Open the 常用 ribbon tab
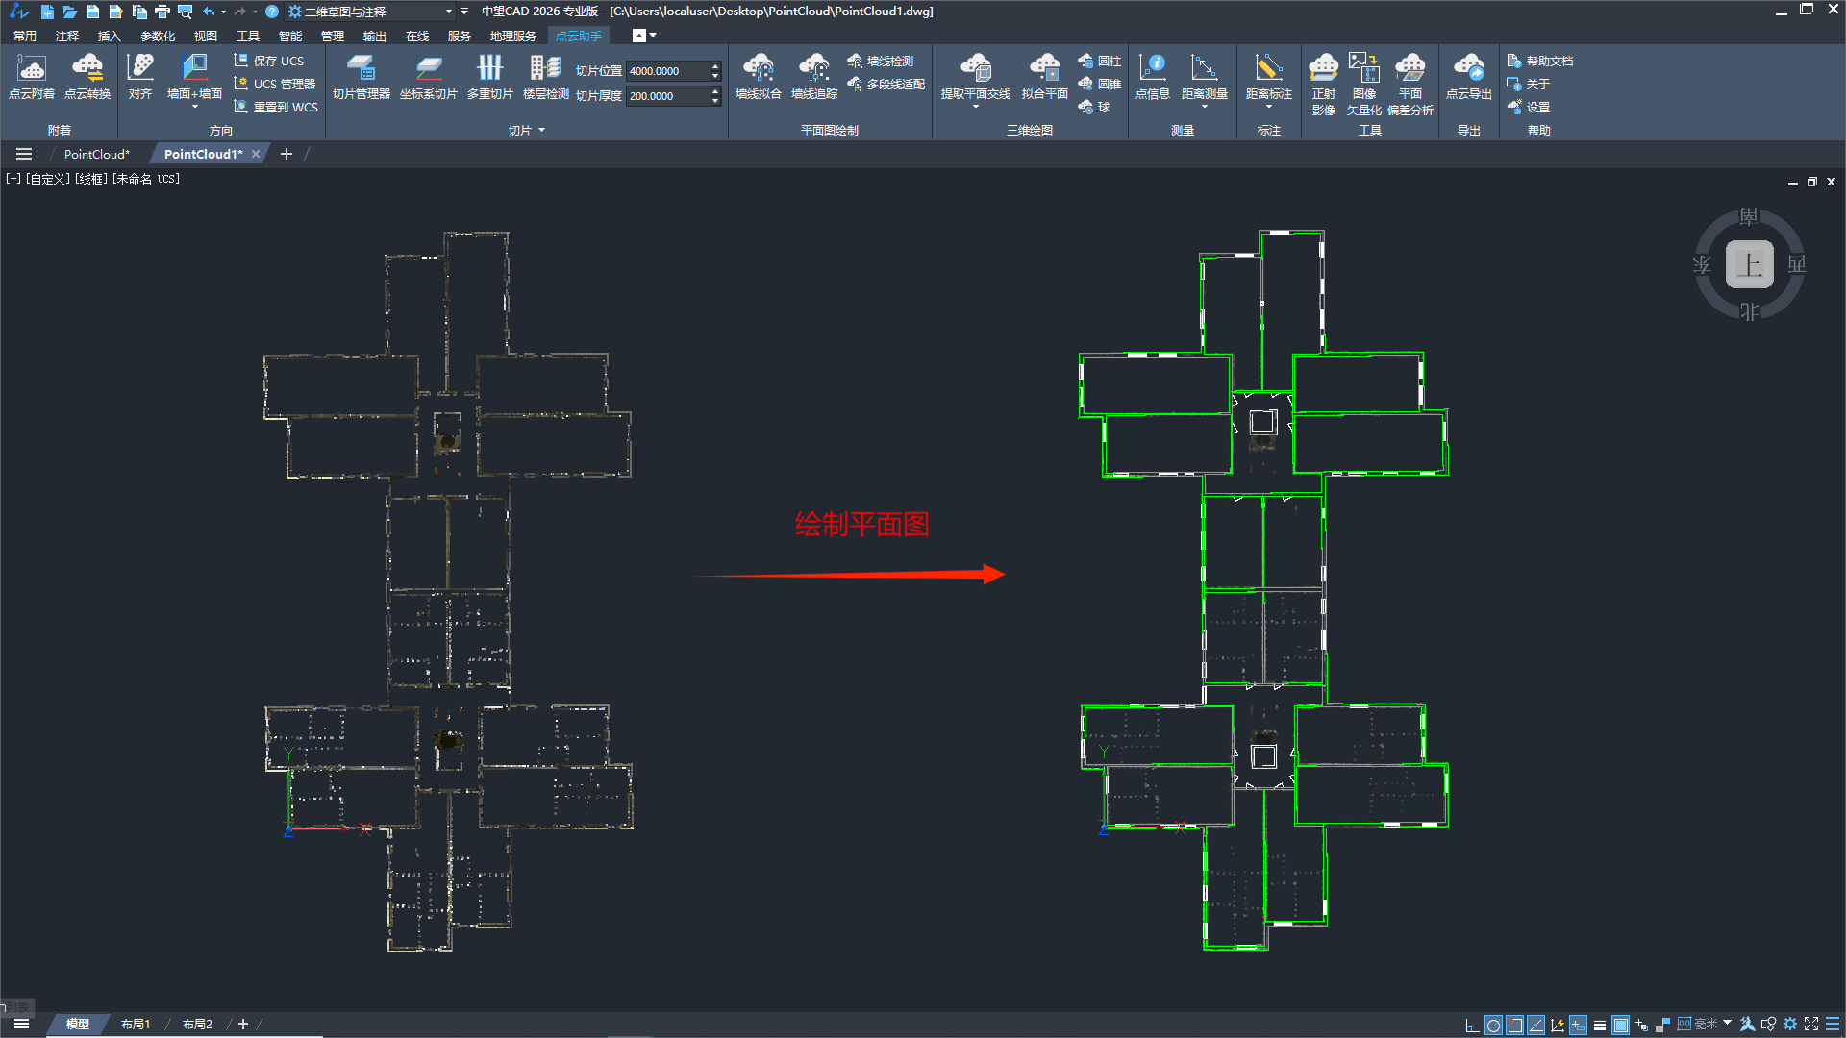 coord(25,37)
